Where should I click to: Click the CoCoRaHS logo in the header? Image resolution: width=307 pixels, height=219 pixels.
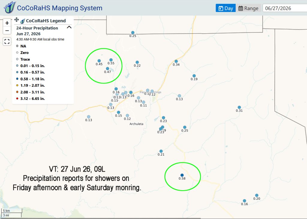tap(9, 7)
